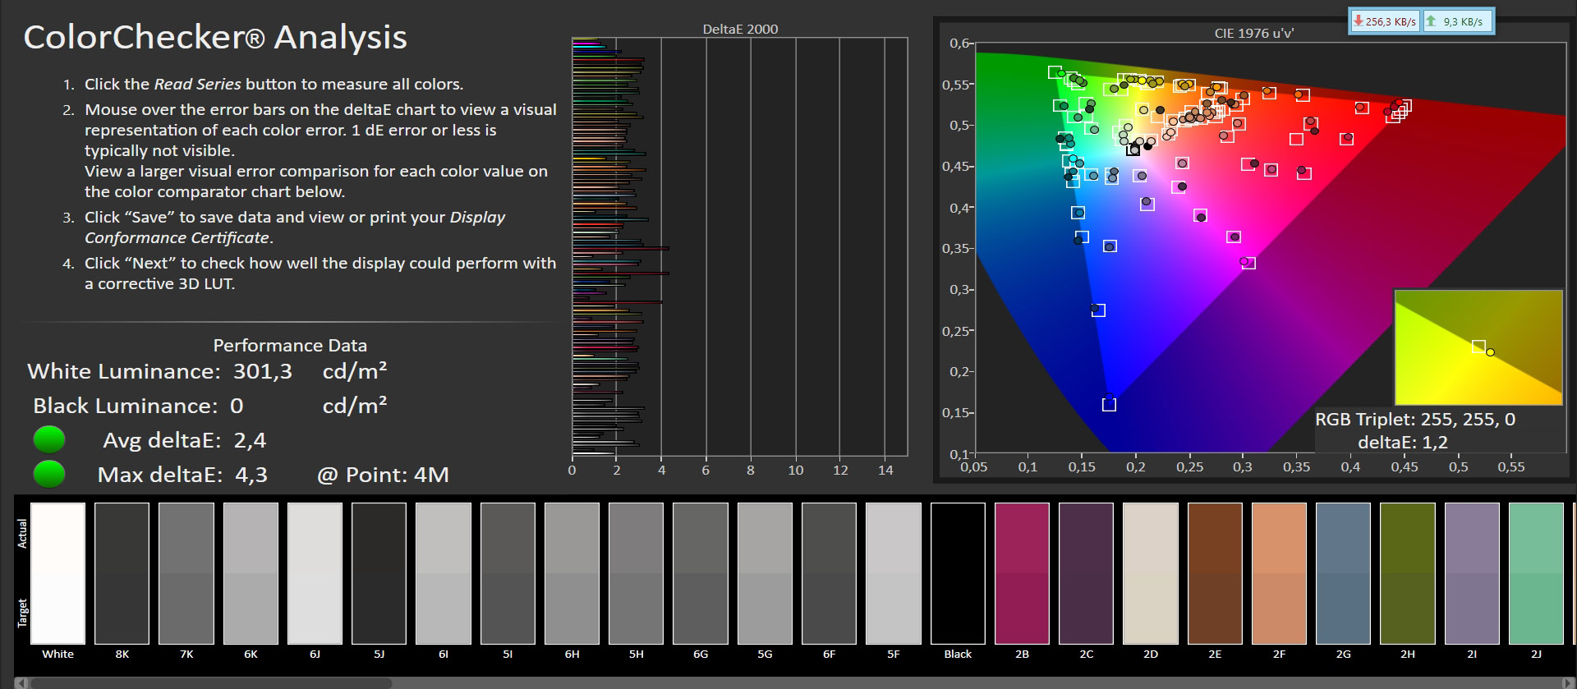The width and height of the screenshot is (1577, 689).
Task: Click the scrollbar left arrow
Action: point(21,682)
